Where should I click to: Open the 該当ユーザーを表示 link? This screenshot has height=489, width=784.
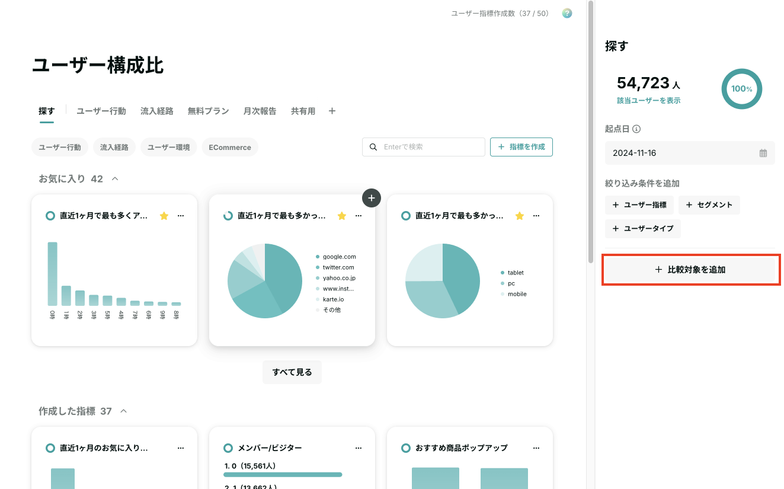click(x=649, y=101)
